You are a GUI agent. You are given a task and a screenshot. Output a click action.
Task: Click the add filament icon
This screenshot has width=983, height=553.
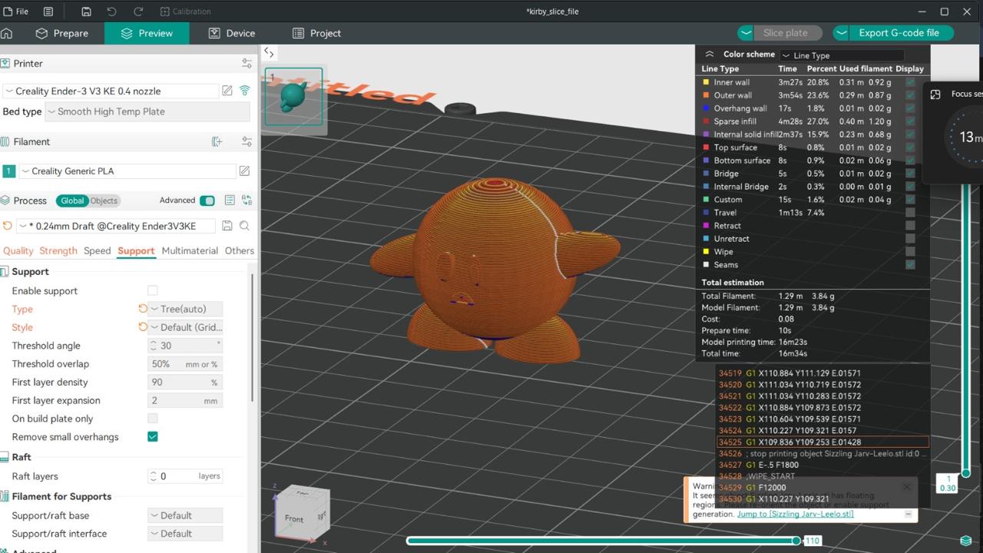tap(217, 141)
